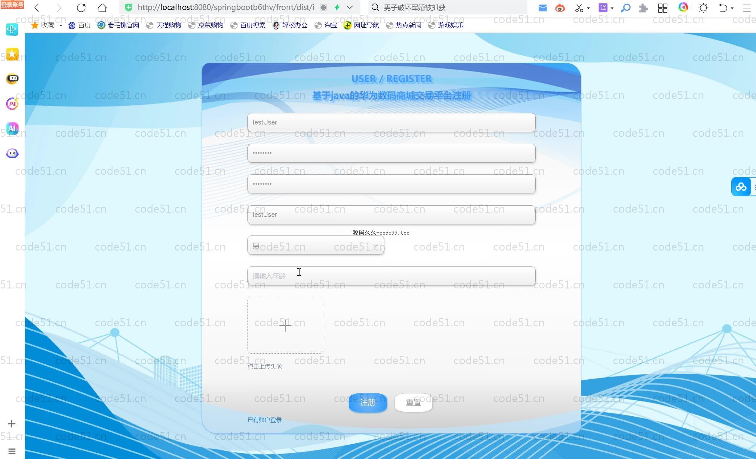This screenshot has height=459, width=756.
Task: Expand the translate dropdown arrow
Action: (612, 8)
